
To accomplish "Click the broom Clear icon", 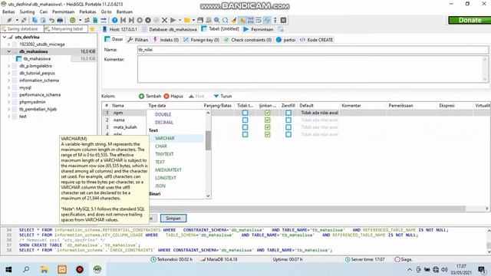I will tap(233, 20).
